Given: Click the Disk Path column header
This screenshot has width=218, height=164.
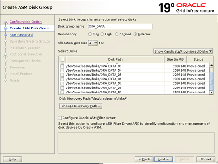Looking at the screenshot, I should [115, 59].
